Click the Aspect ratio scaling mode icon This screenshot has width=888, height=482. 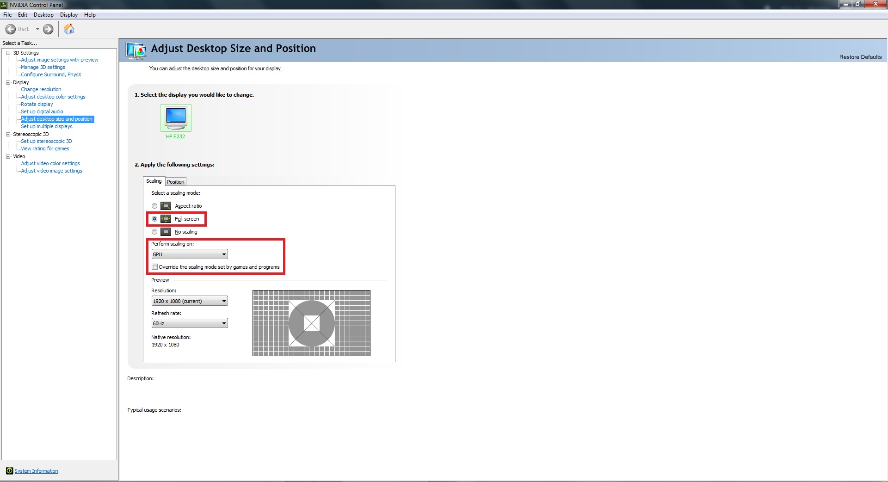[166, 206]
